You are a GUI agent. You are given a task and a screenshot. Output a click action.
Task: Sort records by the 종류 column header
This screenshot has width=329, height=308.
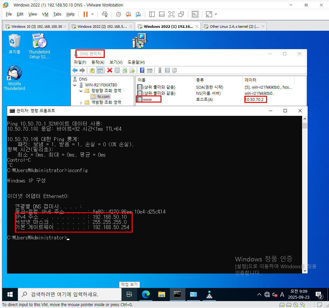tap(218, 80)
